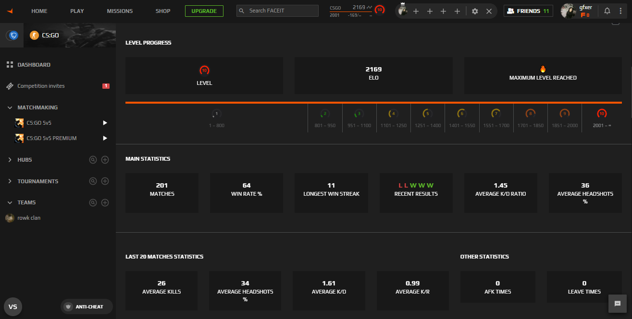Click the level 10 badge in top bar
This screenshot has width=632, height=319.
click(380, 10)
